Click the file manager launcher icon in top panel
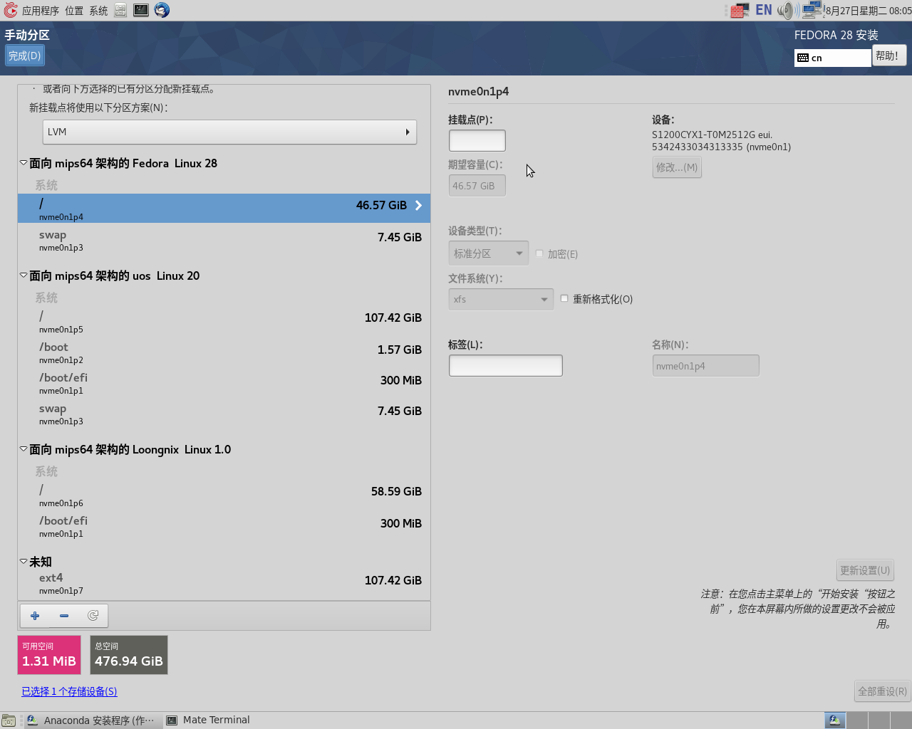Screen dimensions: 912x729 (x=120, y=10)
